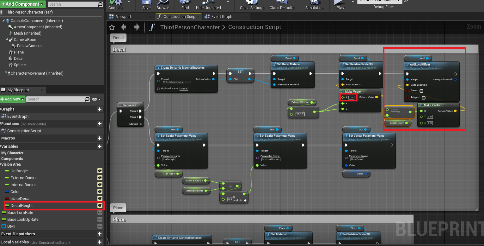Image resolution: width=484 pixels, height=246 pixels.
Task: Click the Play simulation icon
Action: pos(340,3)
